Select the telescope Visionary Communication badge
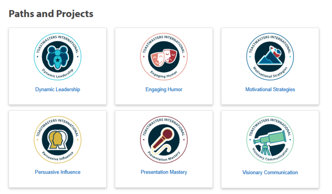332x194 pixels. coord(270,140)
